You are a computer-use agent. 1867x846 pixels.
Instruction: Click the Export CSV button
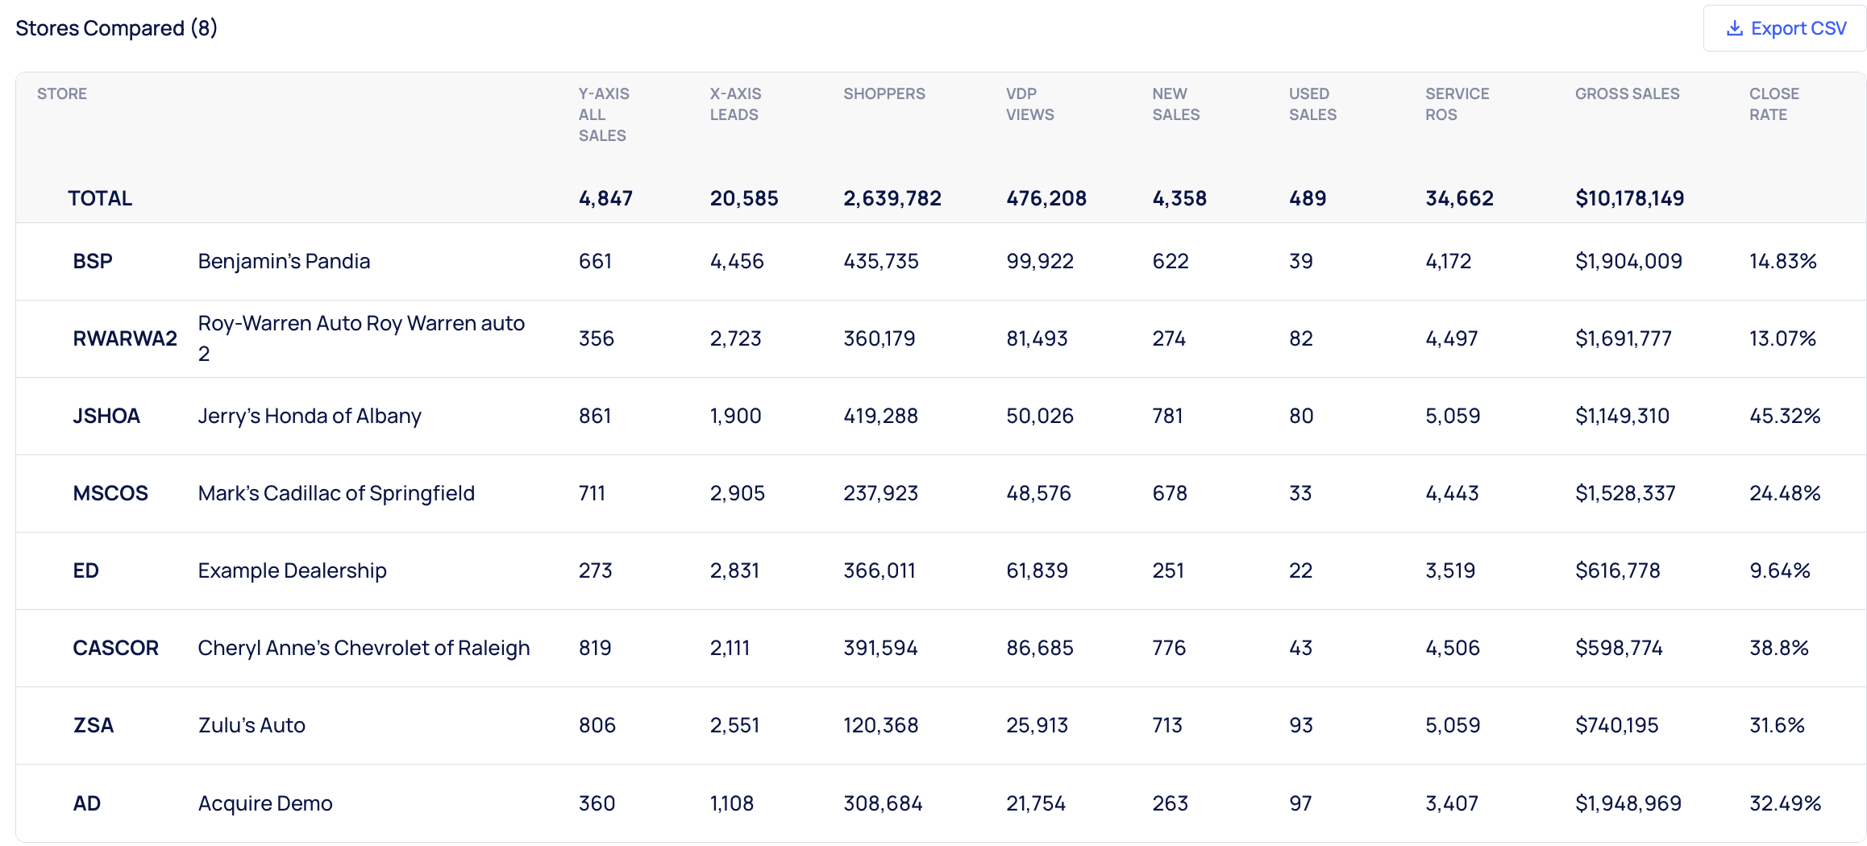1785,29
